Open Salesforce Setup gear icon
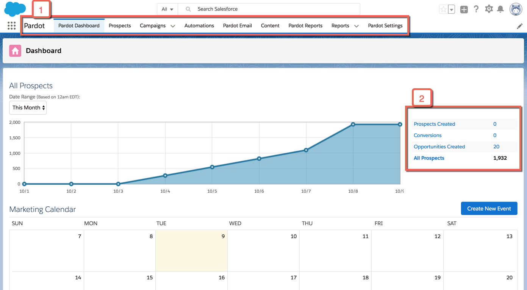527x290 pixels. click(x=489, y=9)
